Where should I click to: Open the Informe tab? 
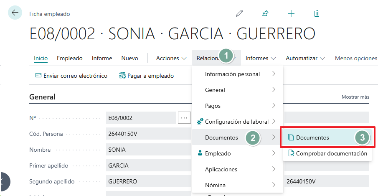102,58
